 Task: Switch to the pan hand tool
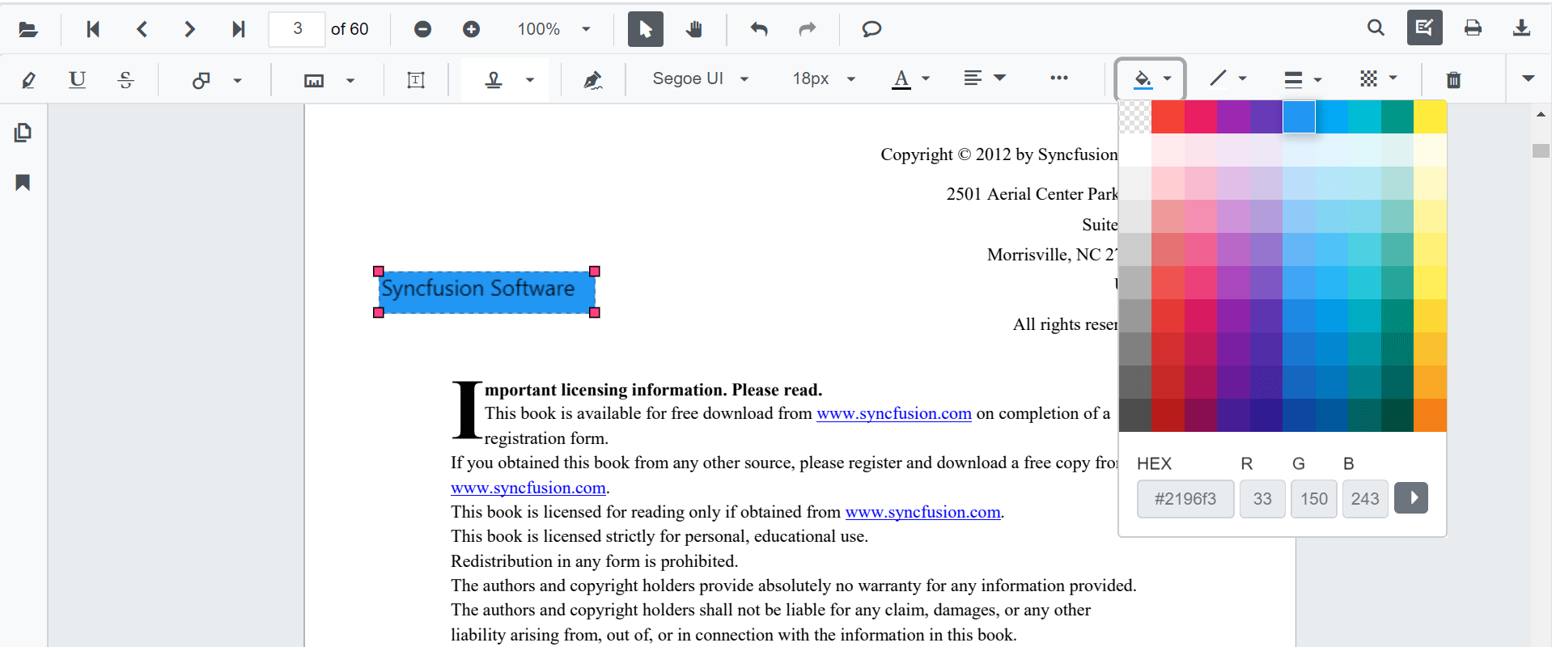693,29
